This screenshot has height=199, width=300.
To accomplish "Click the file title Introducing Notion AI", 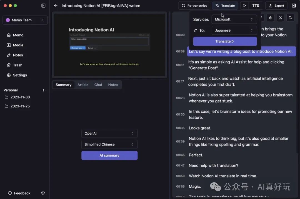I will 101,6.
